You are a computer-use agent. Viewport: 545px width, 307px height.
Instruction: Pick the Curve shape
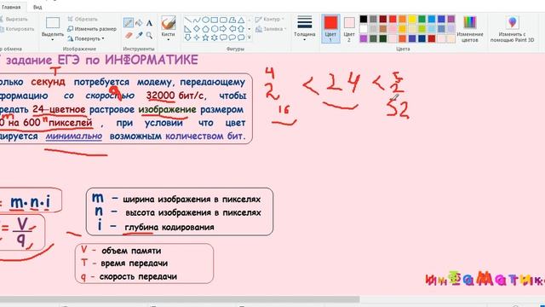(x=197, y=20)
